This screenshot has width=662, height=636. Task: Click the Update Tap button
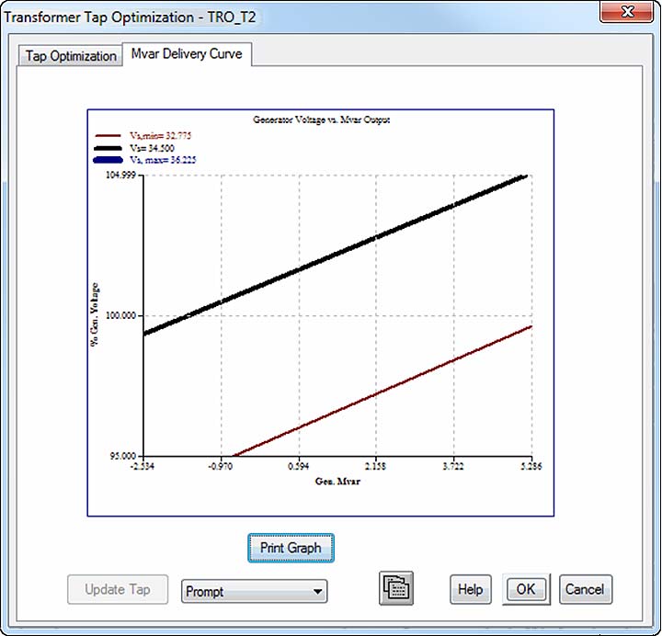(118, 590)
